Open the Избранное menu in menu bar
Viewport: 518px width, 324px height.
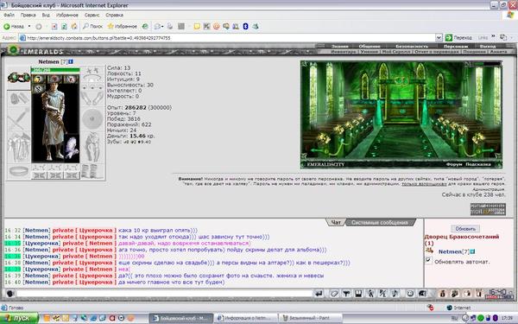(x=67, y=16)
